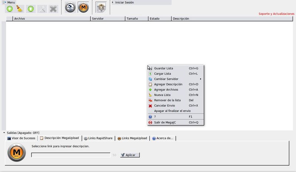Click the green plus add files icon
Image resolution: width=296 pixels, height=172 pixels.
coord(10,9)
